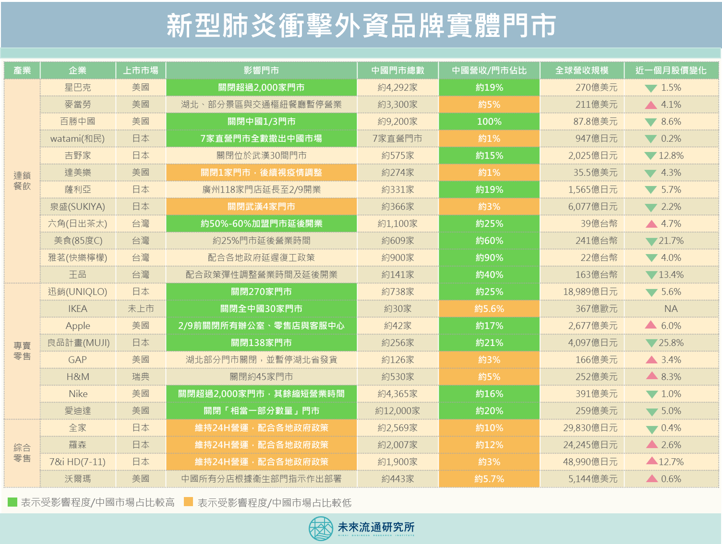Click the 瑞典 market cell for H&M
The image size is (722, 544).
point(141,377)
